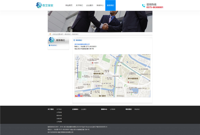Viewport: 200px width, 135px height.
Task: Click the handshake banner image
Action: 100,21
